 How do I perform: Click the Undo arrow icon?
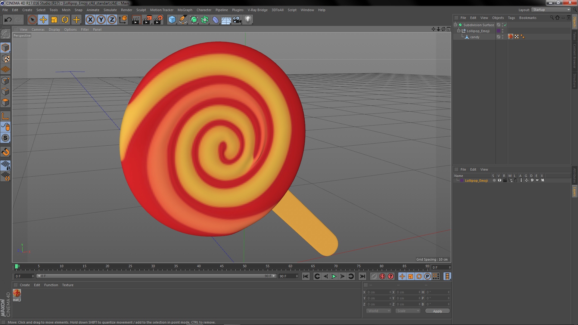8,20
